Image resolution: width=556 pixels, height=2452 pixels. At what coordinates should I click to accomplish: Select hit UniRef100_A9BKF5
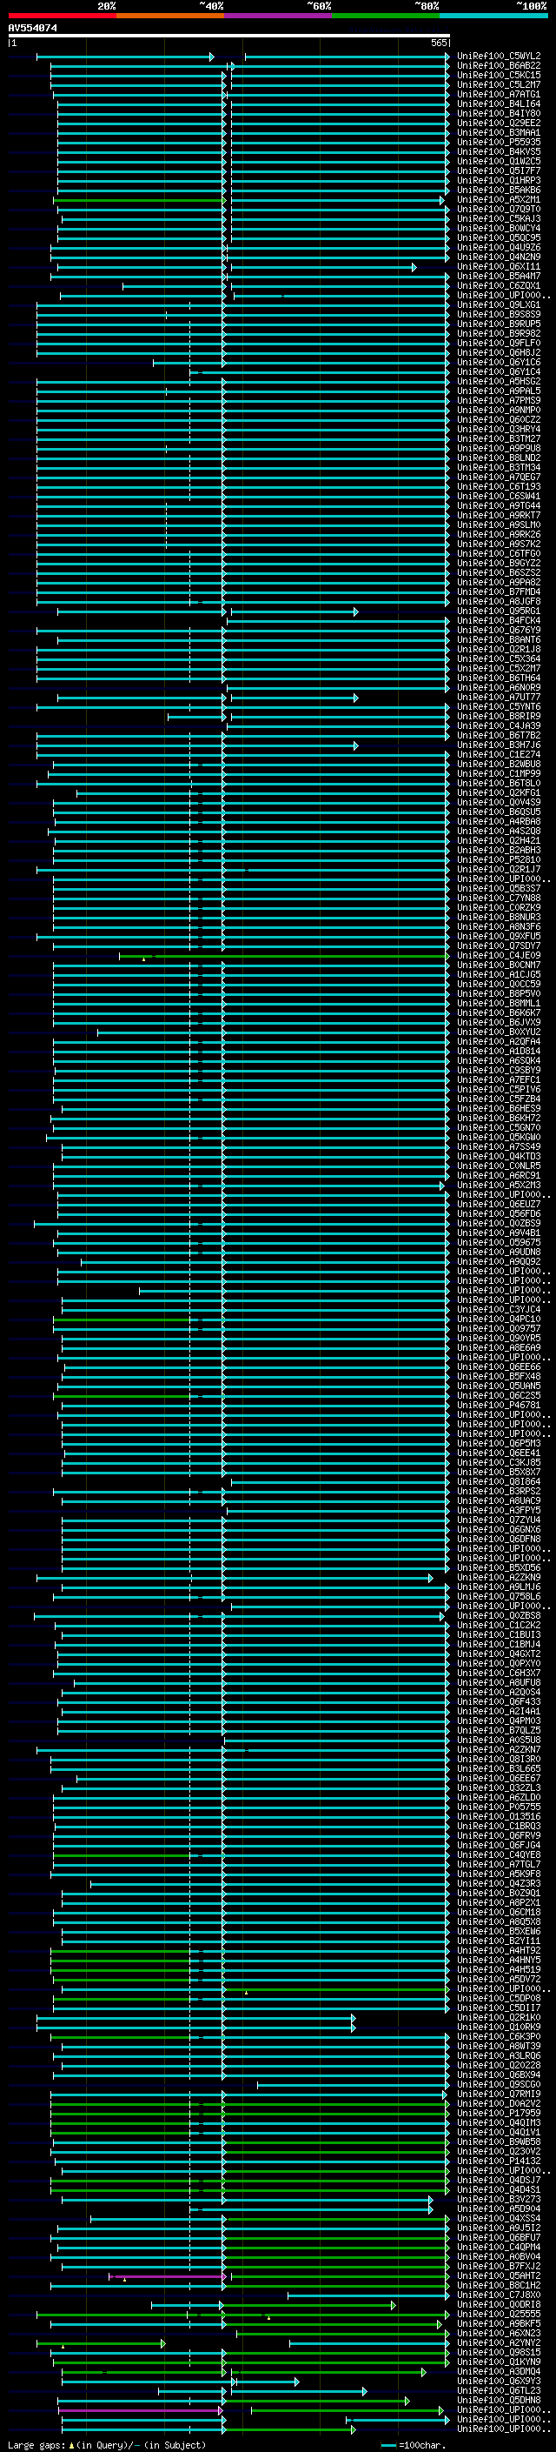click(499, 2323)
